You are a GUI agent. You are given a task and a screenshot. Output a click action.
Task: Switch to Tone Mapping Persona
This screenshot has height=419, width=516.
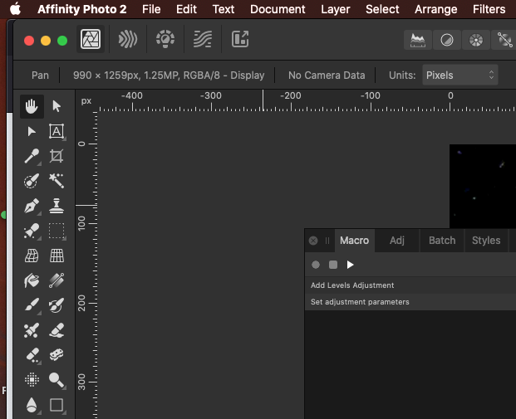pos(203,39)
